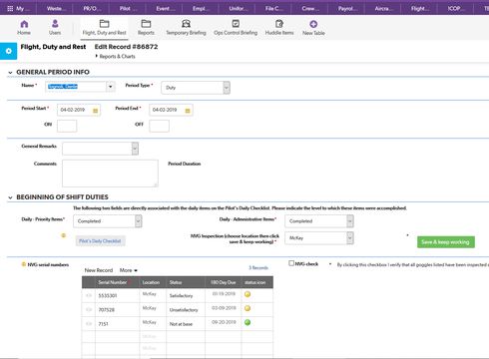This screenshot has height=359, width=489.
Task: View record for serial number 707528
Action: pos(89,309)
